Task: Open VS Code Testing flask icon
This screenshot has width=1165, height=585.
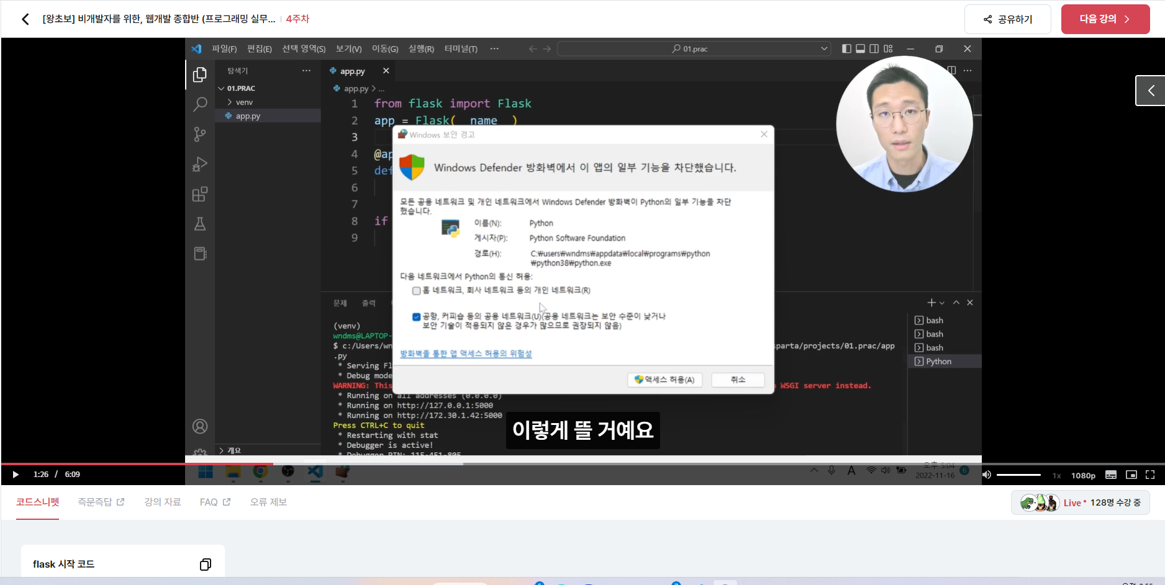Action: (x=200, y=224)
